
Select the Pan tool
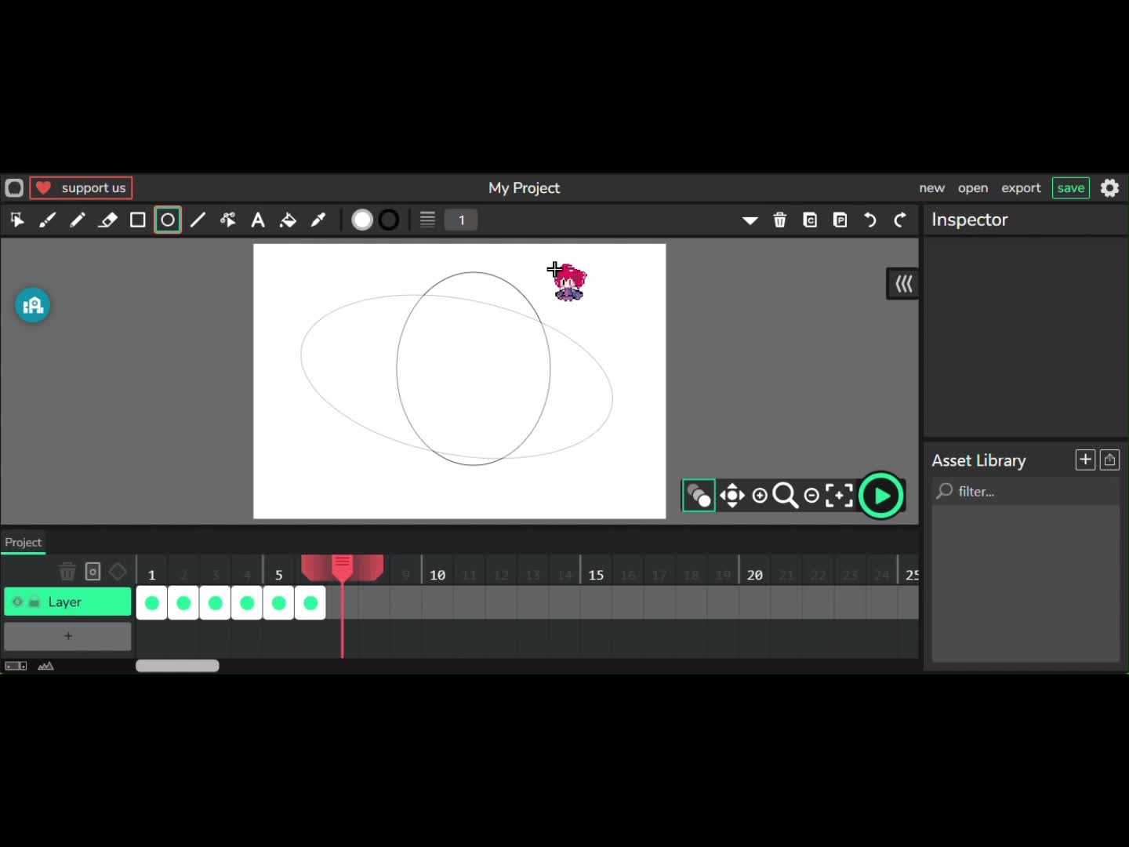click(x=732, y=496)
